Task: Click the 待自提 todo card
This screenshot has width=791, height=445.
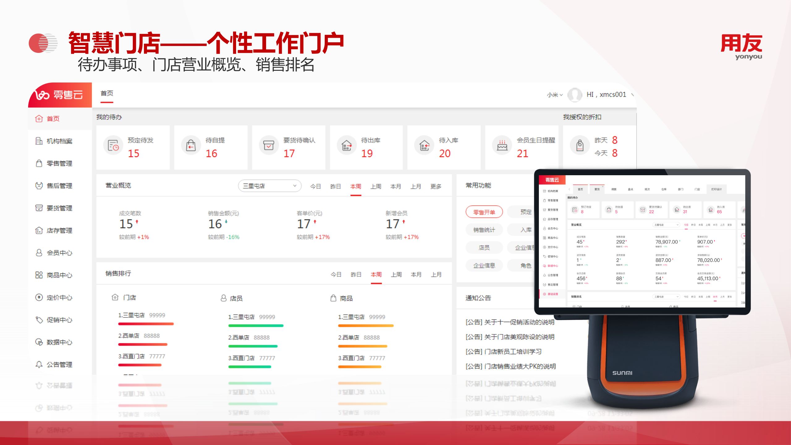Action: click(211, 147)
